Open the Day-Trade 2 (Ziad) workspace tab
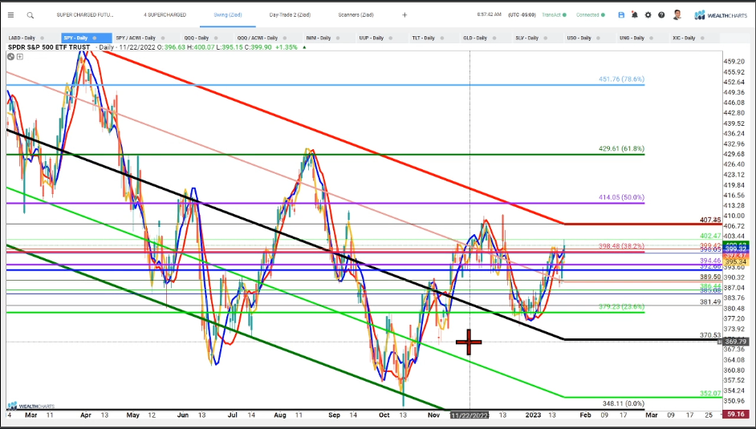Screen dimensions: 756x429 (x=290, y=15)
